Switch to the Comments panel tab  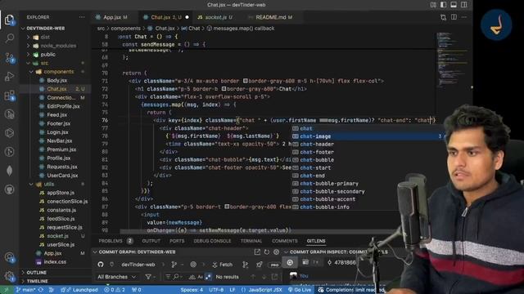[x=284, y=241]
